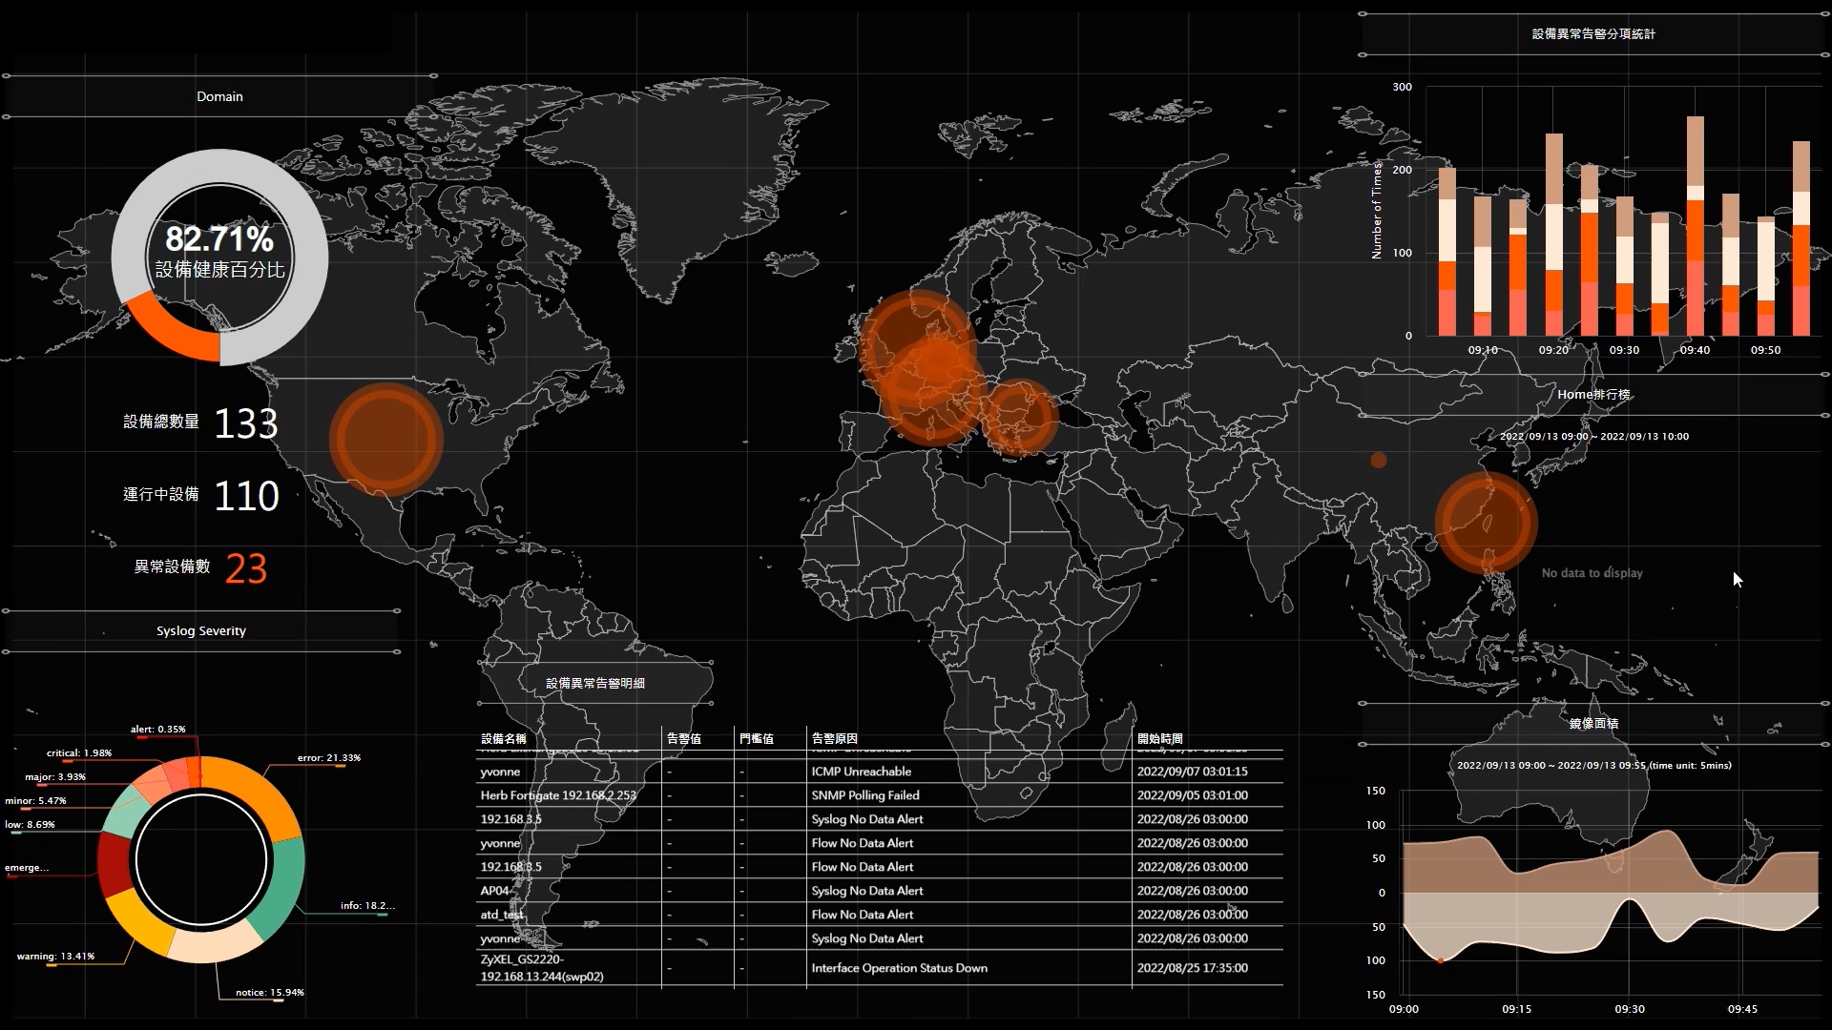1832x1030 pixels.
Task: Click the Syslog Severity panel title
Action: click(201, 631)
